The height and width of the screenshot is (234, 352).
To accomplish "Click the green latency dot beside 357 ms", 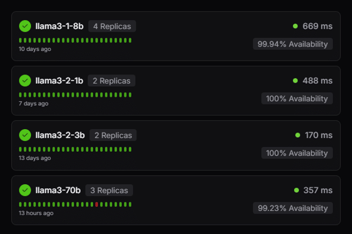I will (296, 190).
